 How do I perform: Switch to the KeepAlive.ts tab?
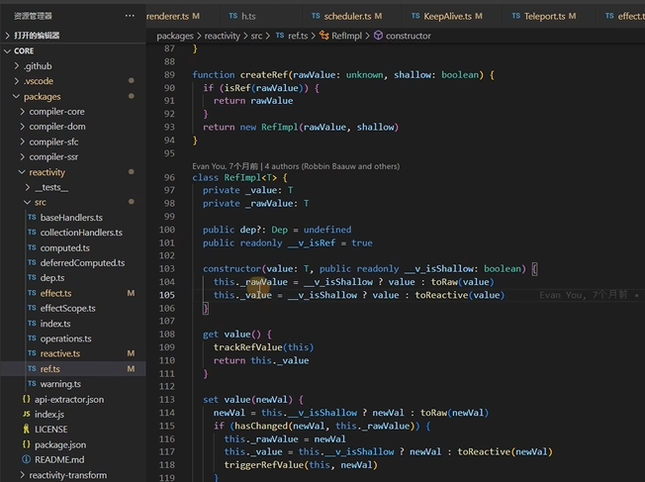447,16
